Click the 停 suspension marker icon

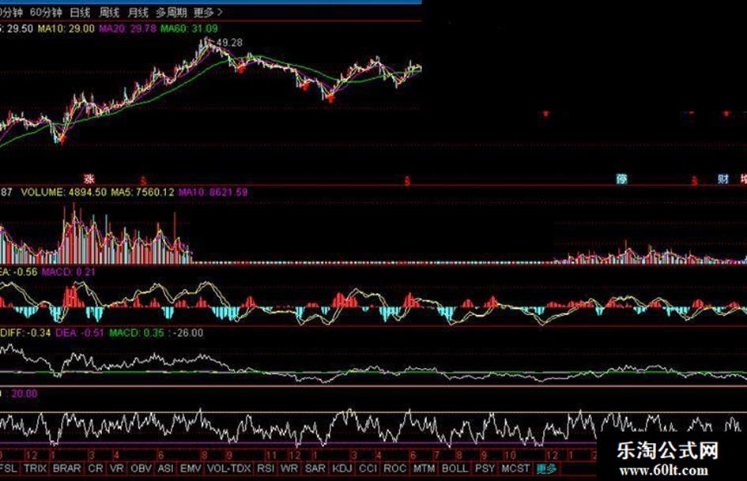[x=621, y=179]
